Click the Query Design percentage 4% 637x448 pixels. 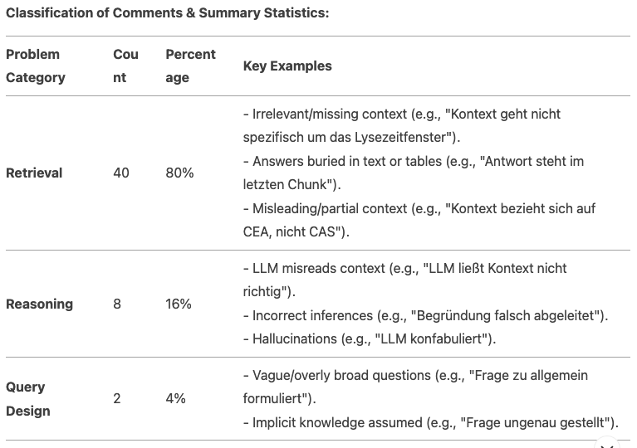pyautogui.click(x=175, y=399)
